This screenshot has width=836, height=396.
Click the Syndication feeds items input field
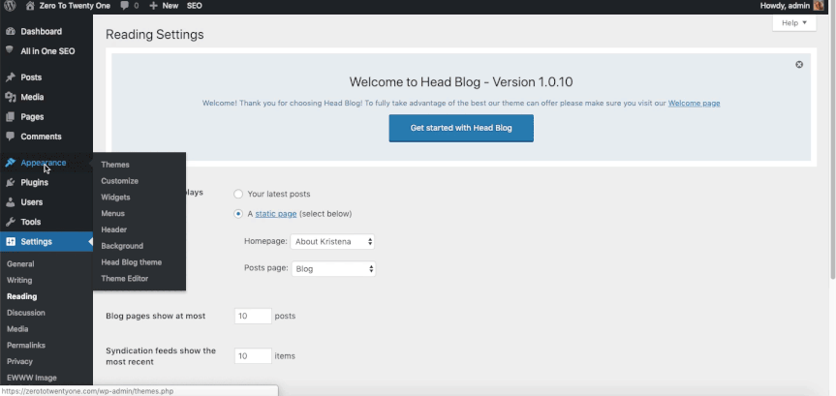[253, 356]
